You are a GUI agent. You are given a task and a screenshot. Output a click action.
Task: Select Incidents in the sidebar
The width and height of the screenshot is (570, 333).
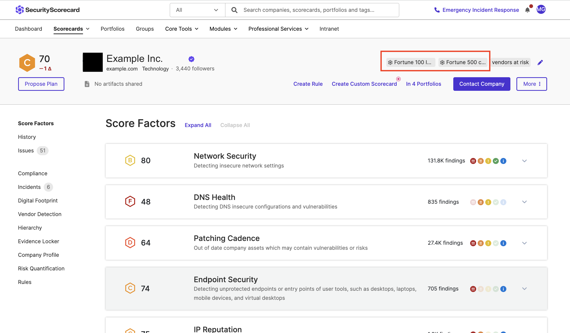coord(29,187)
